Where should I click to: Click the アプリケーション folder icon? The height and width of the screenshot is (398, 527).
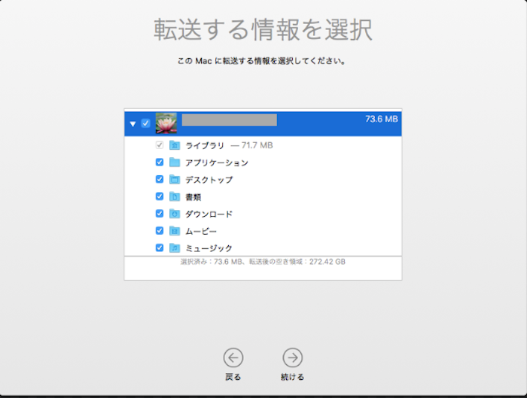pos(175,163)
